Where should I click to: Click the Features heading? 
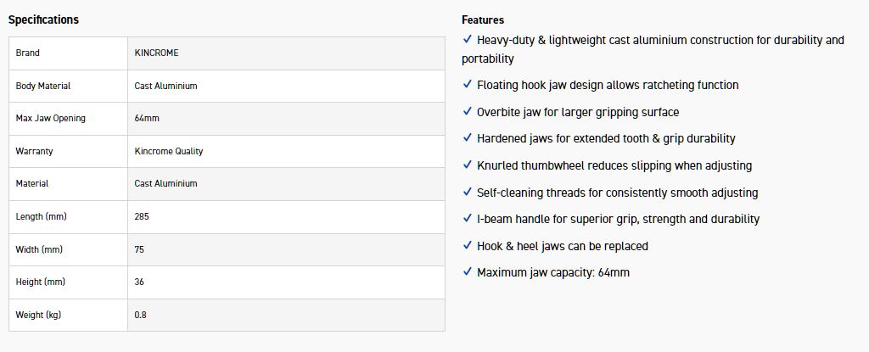pos(483,20)
